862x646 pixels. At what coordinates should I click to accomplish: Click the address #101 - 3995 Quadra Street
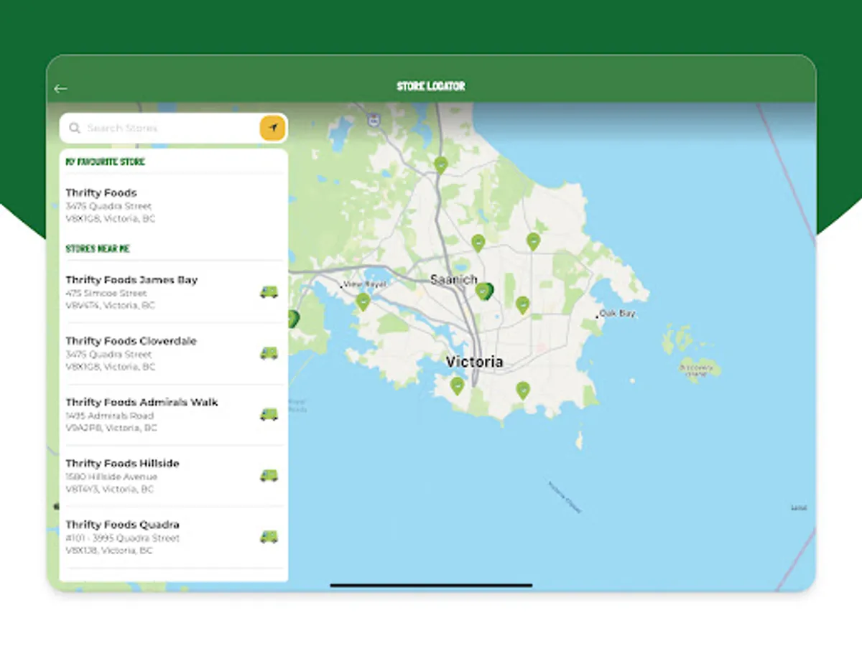pyautogui.click(x=123, y=538)
